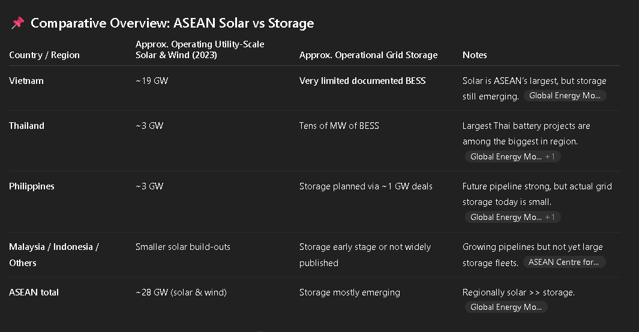Open the citation chip in the ASEAN total row
Screen dimensions: 639x332
click(506, 307)
